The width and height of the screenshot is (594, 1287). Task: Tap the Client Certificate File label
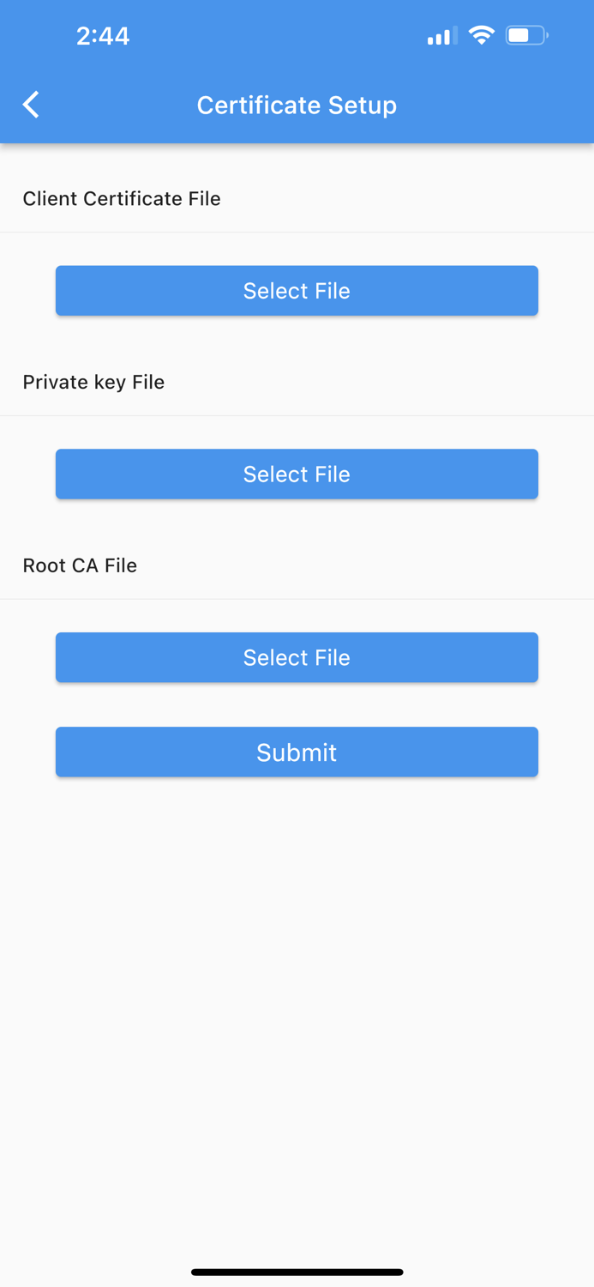click(122, 198)
